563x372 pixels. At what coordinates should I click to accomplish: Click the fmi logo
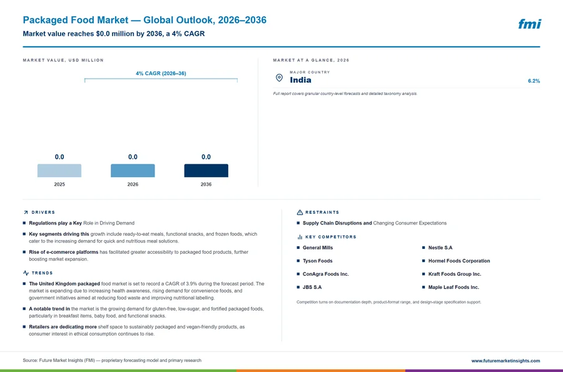point(529,24)
